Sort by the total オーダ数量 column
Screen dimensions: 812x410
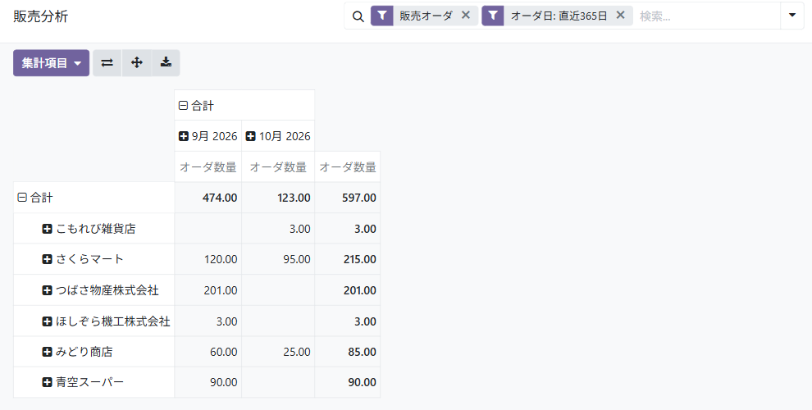(x=348, y=167)
